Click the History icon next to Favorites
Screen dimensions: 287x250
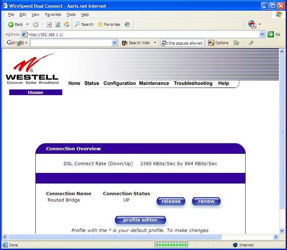click(x=127, y=24)
